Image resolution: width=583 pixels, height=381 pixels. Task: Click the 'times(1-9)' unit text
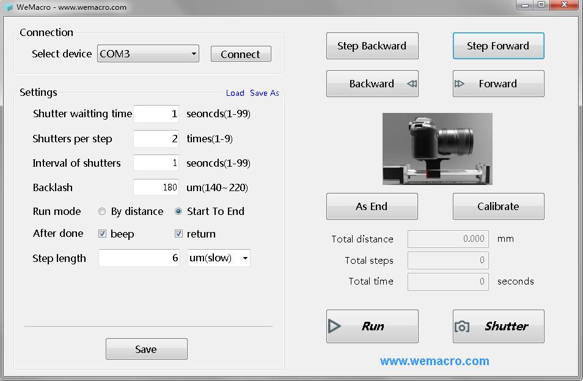pos(210,139)
